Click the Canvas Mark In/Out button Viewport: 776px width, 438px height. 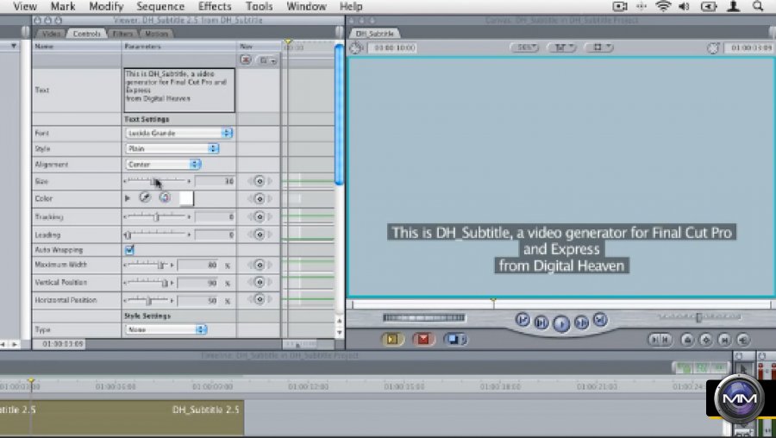(x=660, y=340)
